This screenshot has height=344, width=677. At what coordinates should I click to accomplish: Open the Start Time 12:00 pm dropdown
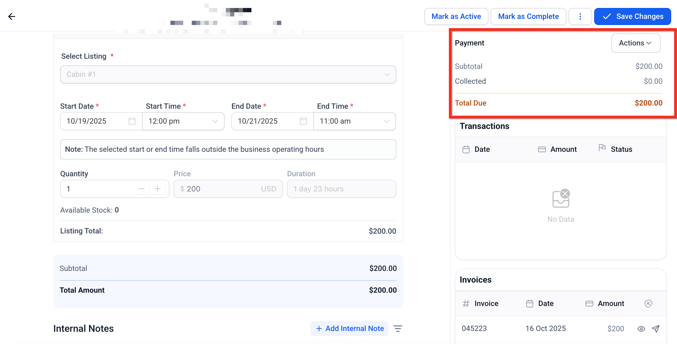pos(183,121)
